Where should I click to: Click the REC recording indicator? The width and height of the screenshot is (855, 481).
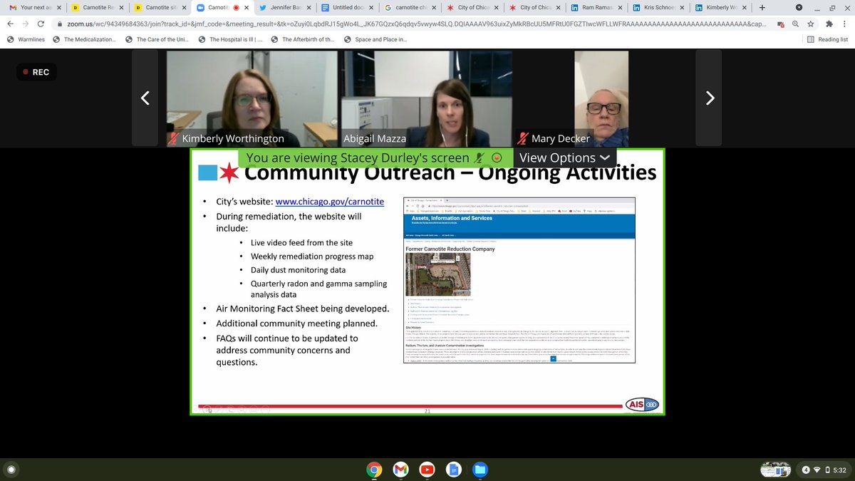click(36, 72)
